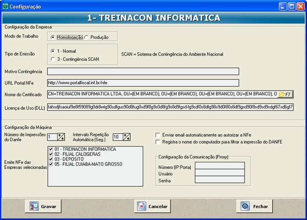Click the Configuração title bar app icon

5,6
